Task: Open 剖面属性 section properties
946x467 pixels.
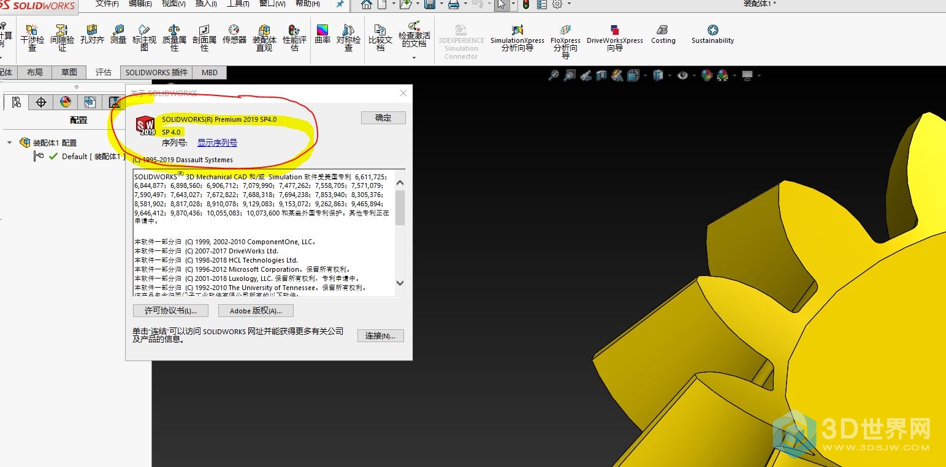Action: click(204, 38)
